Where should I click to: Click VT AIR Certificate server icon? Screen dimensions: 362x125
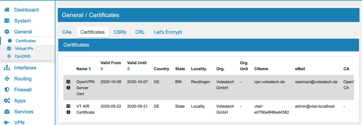coord(68,106)
